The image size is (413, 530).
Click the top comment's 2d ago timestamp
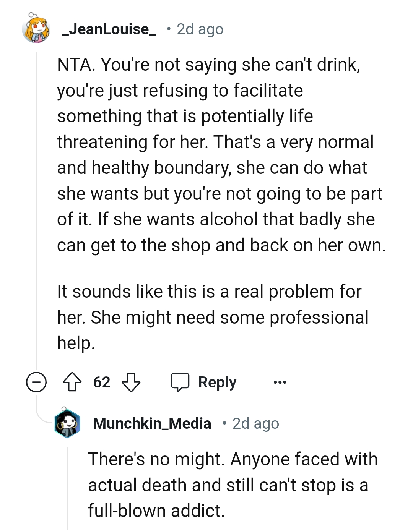coord(199,30)
